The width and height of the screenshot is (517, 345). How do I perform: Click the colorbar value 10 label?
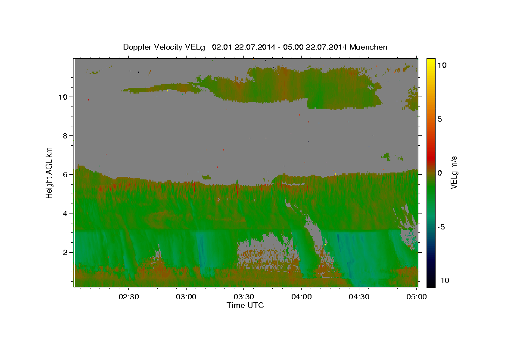point(442,65)
